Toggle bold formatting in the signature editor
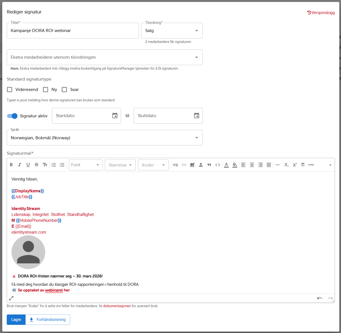 [x=11, y=165]
